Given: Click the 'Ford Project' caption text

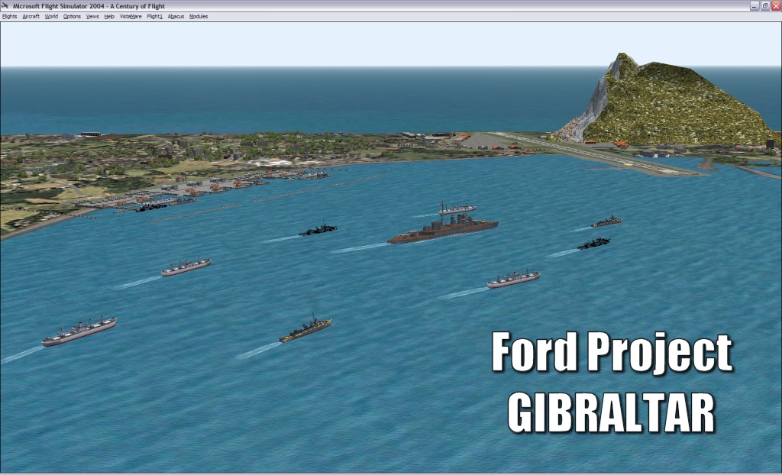Looking at the screenshot, I should (x=612, y=352).
